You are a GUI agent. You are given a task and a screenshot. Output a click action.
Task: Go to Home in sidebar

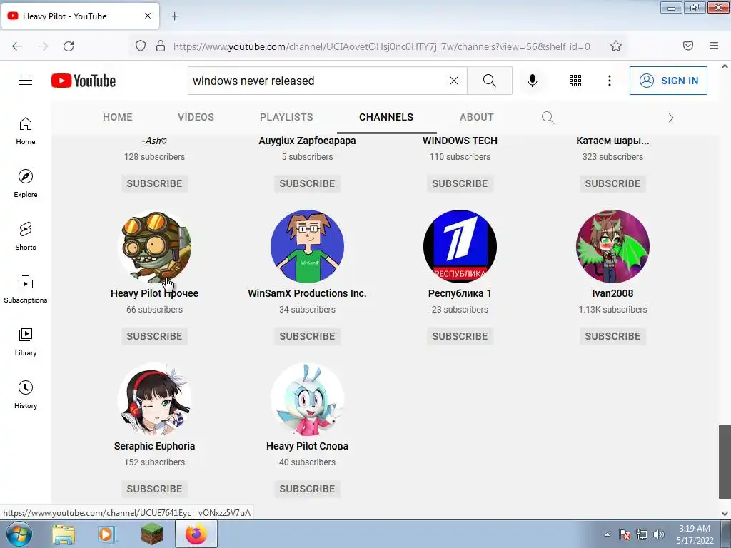point(26,131)
